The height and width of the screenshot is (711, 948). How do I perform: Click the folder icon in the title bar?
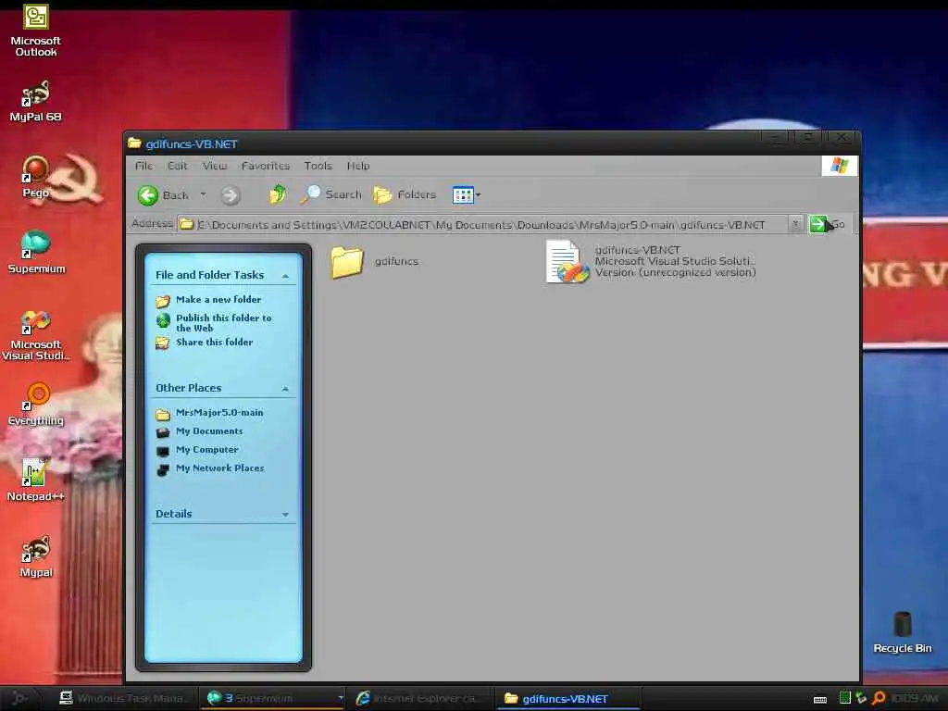(135, 143)
